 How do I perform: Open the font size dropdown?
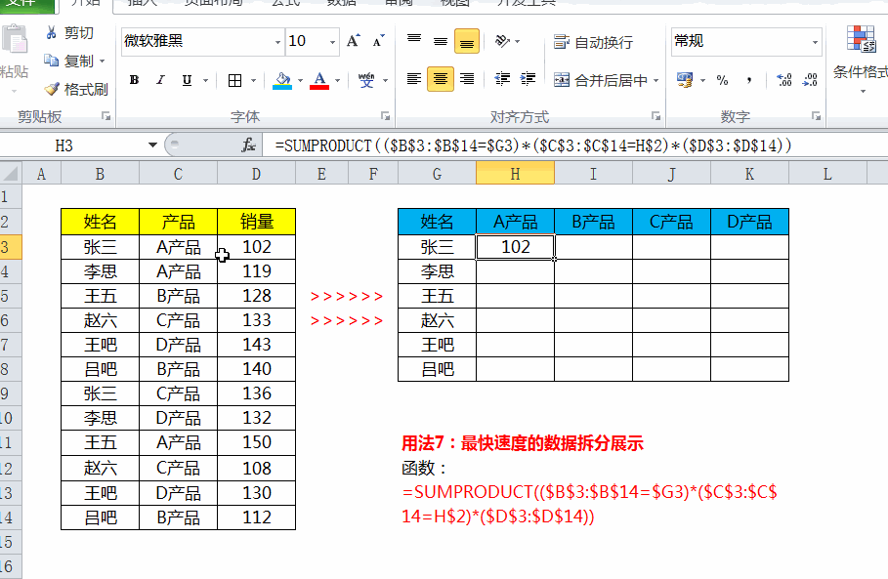click(332, 42)
